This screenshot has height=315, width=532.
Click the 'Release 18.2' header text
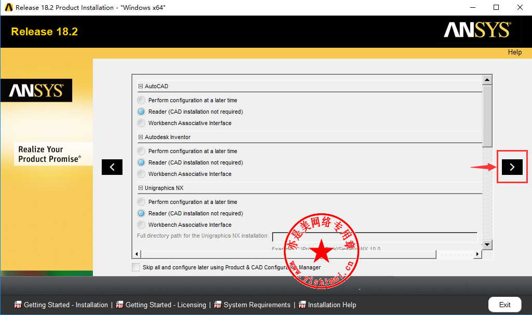[45, 32]
